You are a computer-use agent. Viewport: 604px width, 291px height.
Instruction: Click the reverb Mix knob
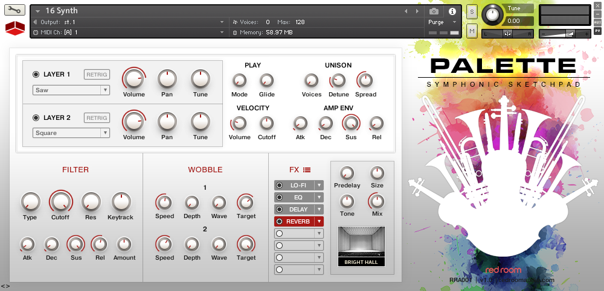coord(377,201)
